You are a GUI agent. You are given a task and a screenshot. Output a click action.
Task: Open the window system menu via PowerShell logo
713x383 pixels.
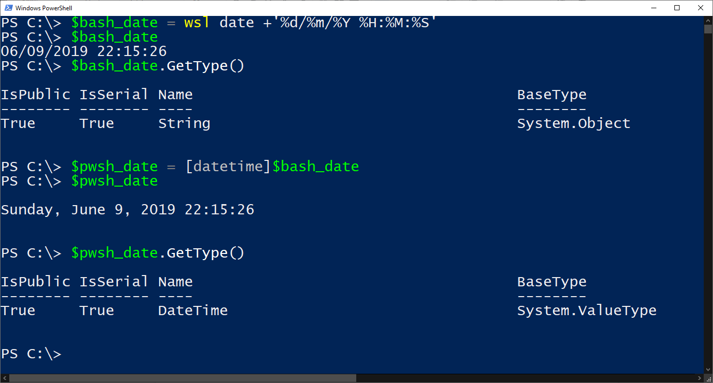(8, 8)
